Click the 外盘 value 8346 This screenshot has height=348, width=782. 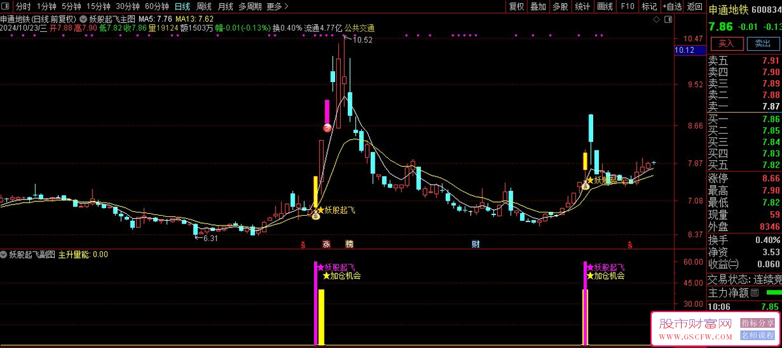[769, 227]
